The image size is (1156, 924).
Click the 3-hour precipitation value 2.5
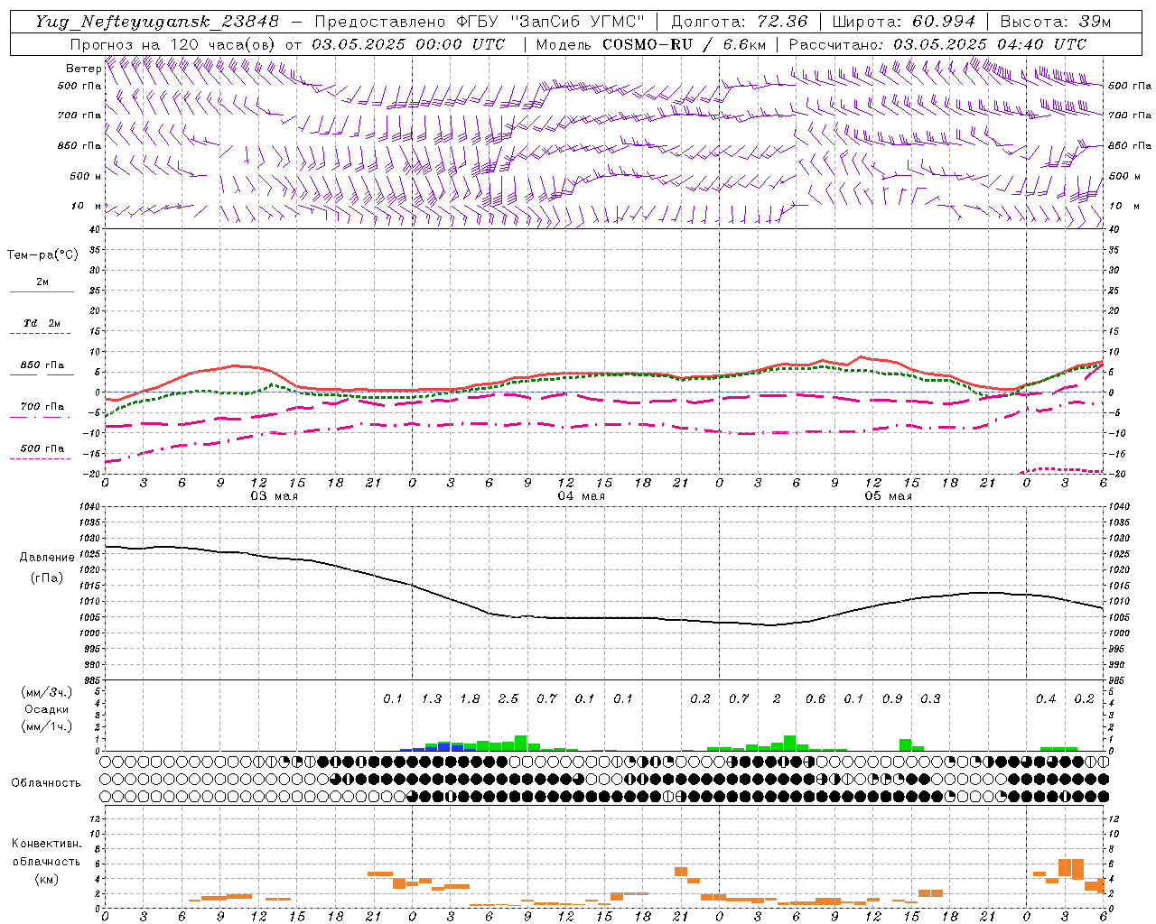(x=508, y=698)
